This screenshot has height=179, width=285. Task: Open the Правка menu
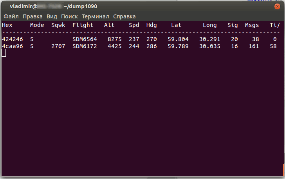[x=32, y=16]
